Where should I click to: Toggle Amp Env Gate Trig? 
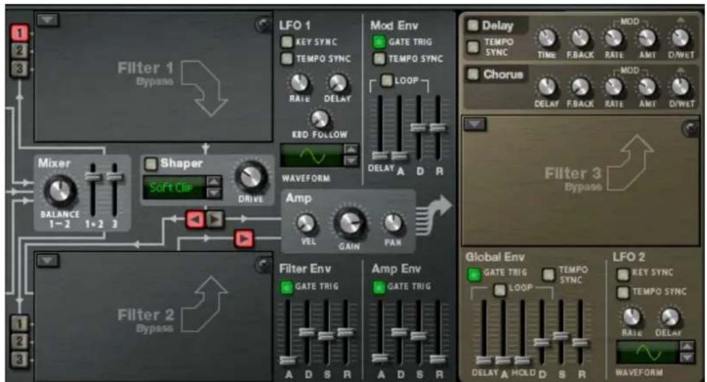(x=379, y=287)
